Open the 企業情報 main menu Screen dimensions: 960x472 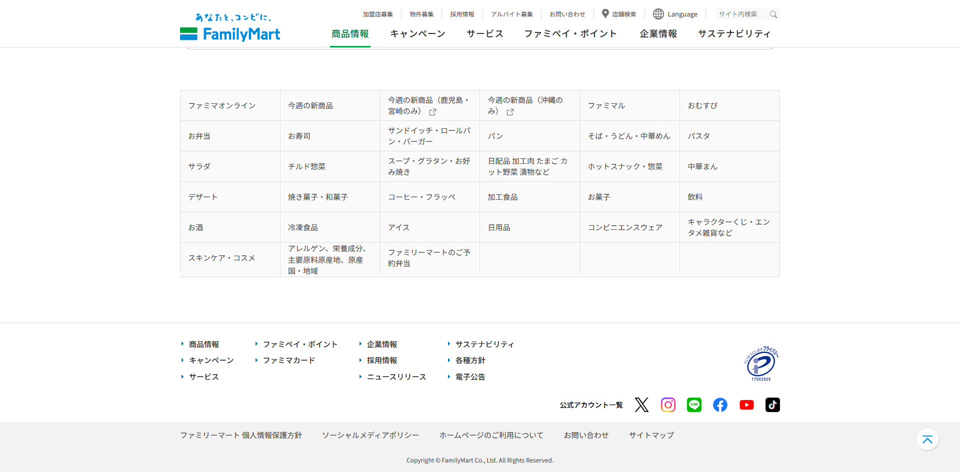[658, 33]
